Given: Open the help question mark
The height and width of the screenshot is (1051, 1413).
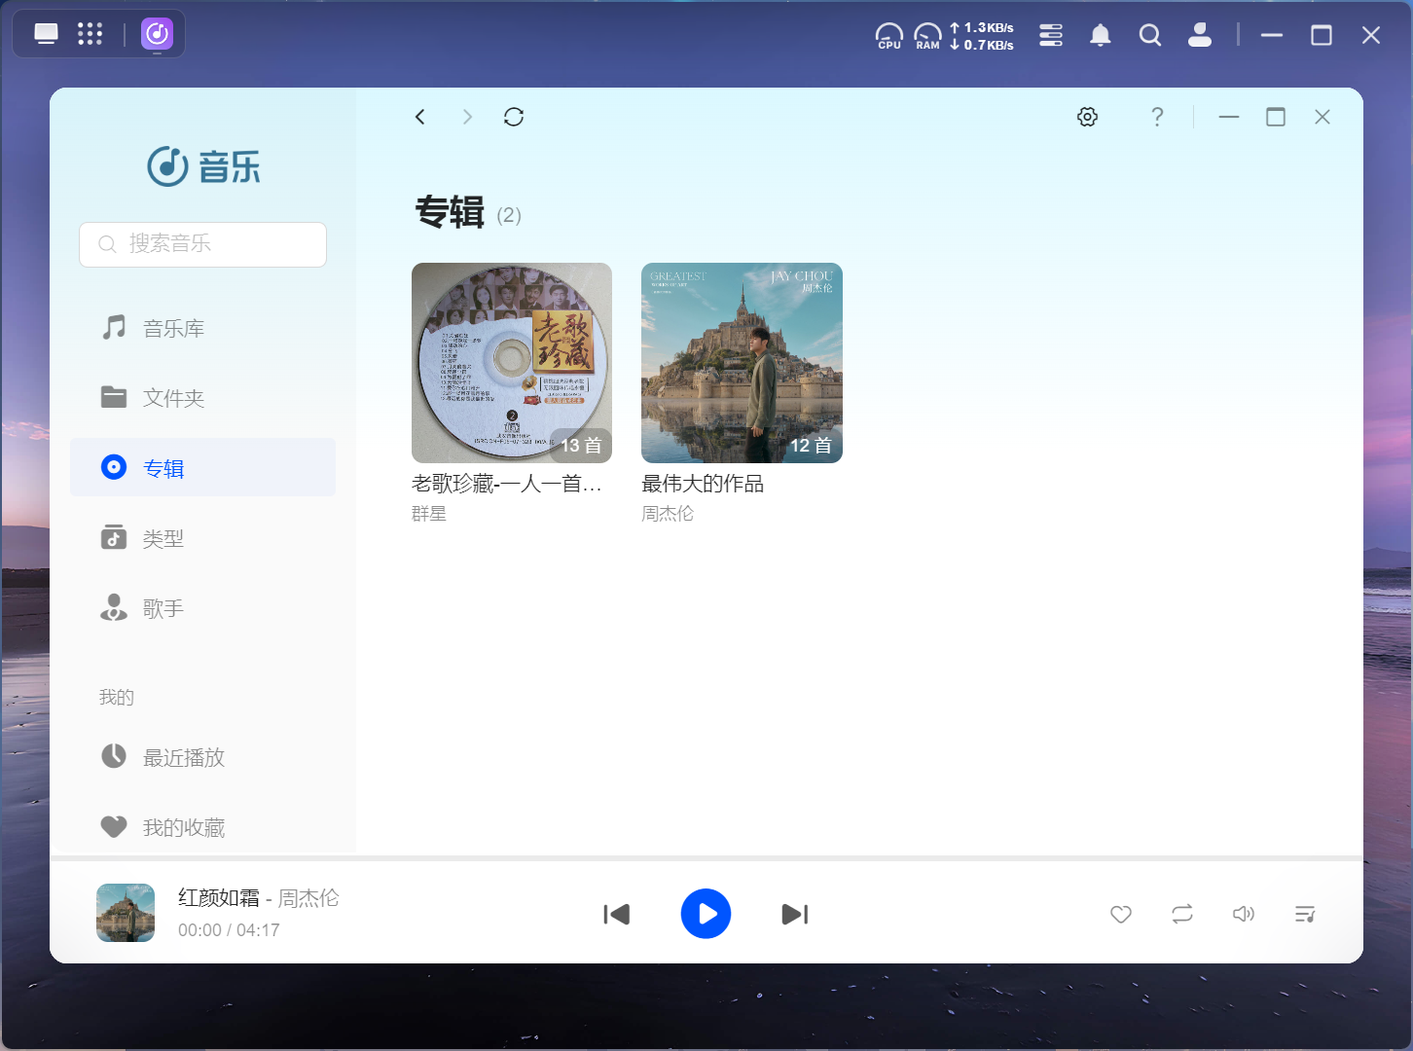Looking at the screenshot, I should (1157, 117).
